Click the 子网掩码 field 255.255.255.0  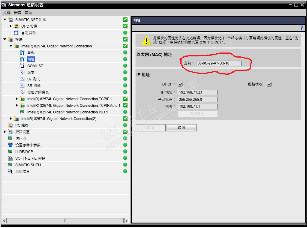[x=198, y=99]
